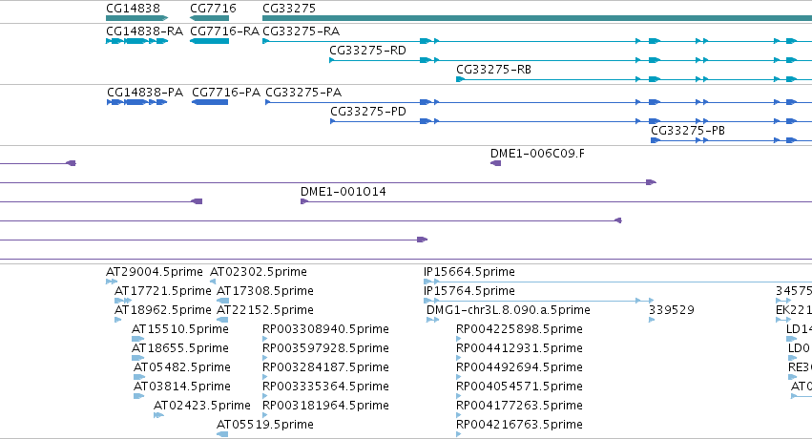Screen dimensions: 812x439
Task: Open transcript CG14838-RA
Action: coord(144,31)
